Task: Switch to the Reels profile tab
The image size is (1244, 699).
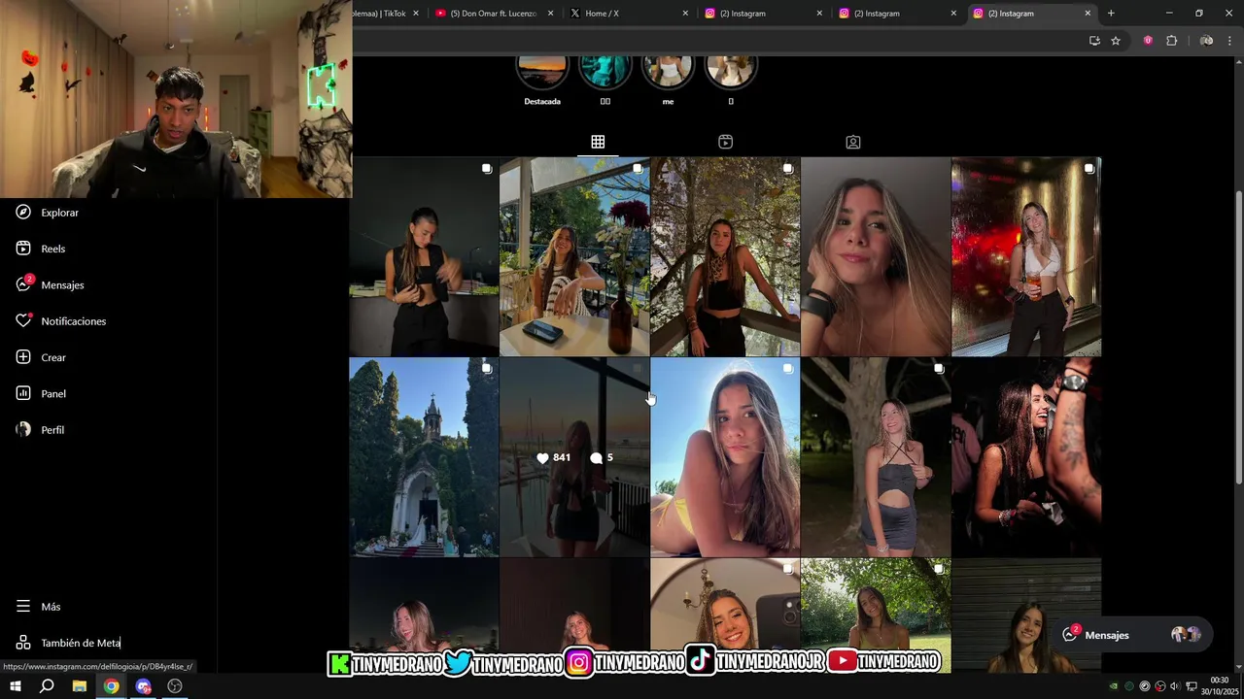Action: [x=725, y=142]
